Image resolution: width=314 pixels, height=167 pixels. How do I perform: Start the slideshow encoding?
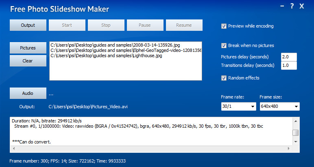(x=67, y=25)
